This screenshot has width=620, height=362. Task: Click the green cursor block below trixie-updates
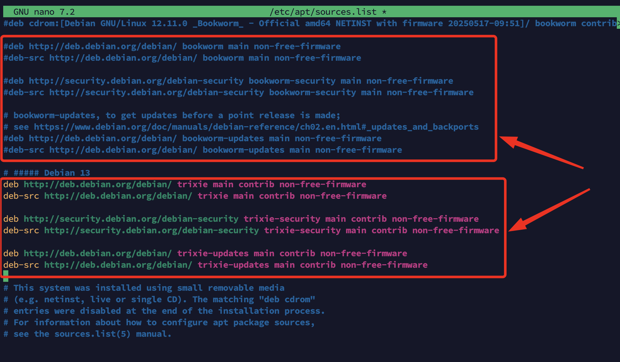point(6,276)
